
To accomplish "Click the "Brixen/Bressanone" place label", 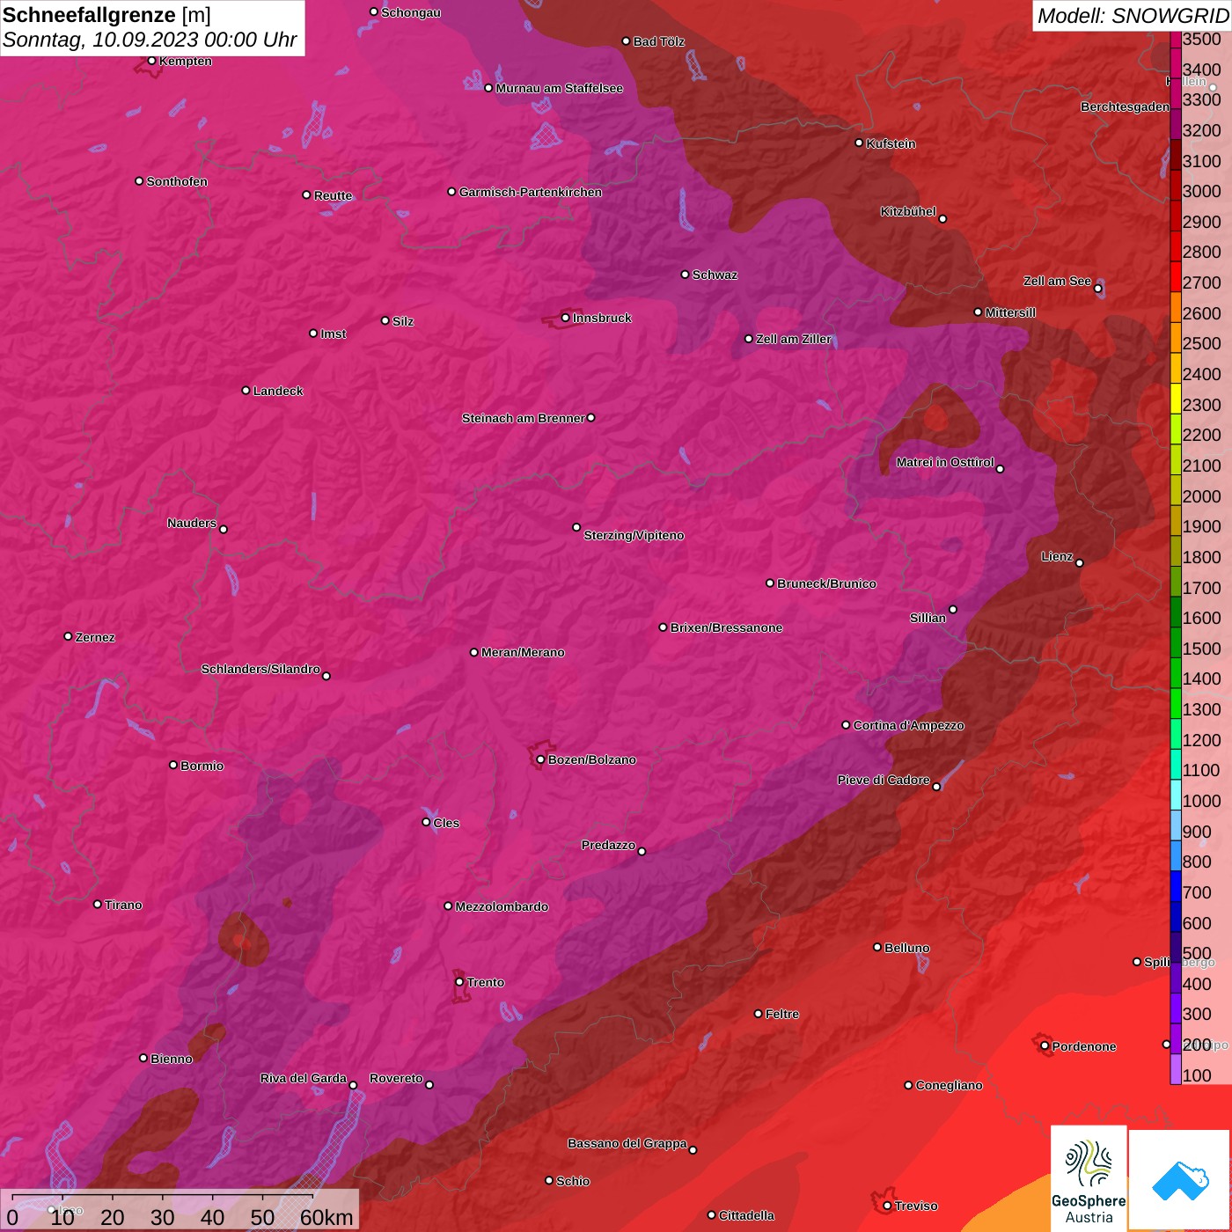I will pos(726,627).
